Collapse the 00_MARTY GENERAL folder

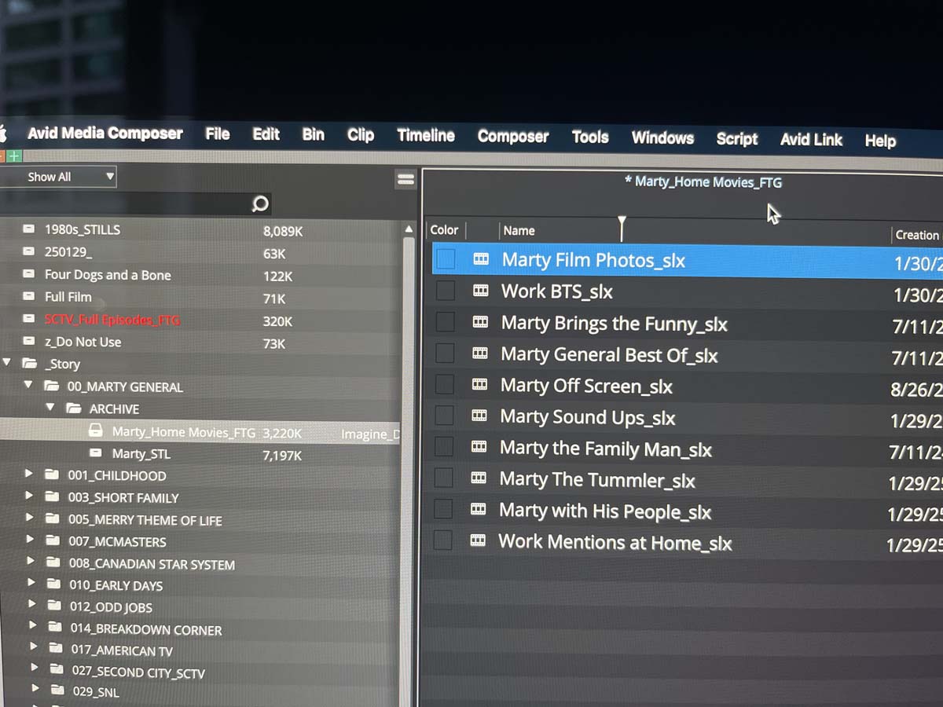(28, 386)
